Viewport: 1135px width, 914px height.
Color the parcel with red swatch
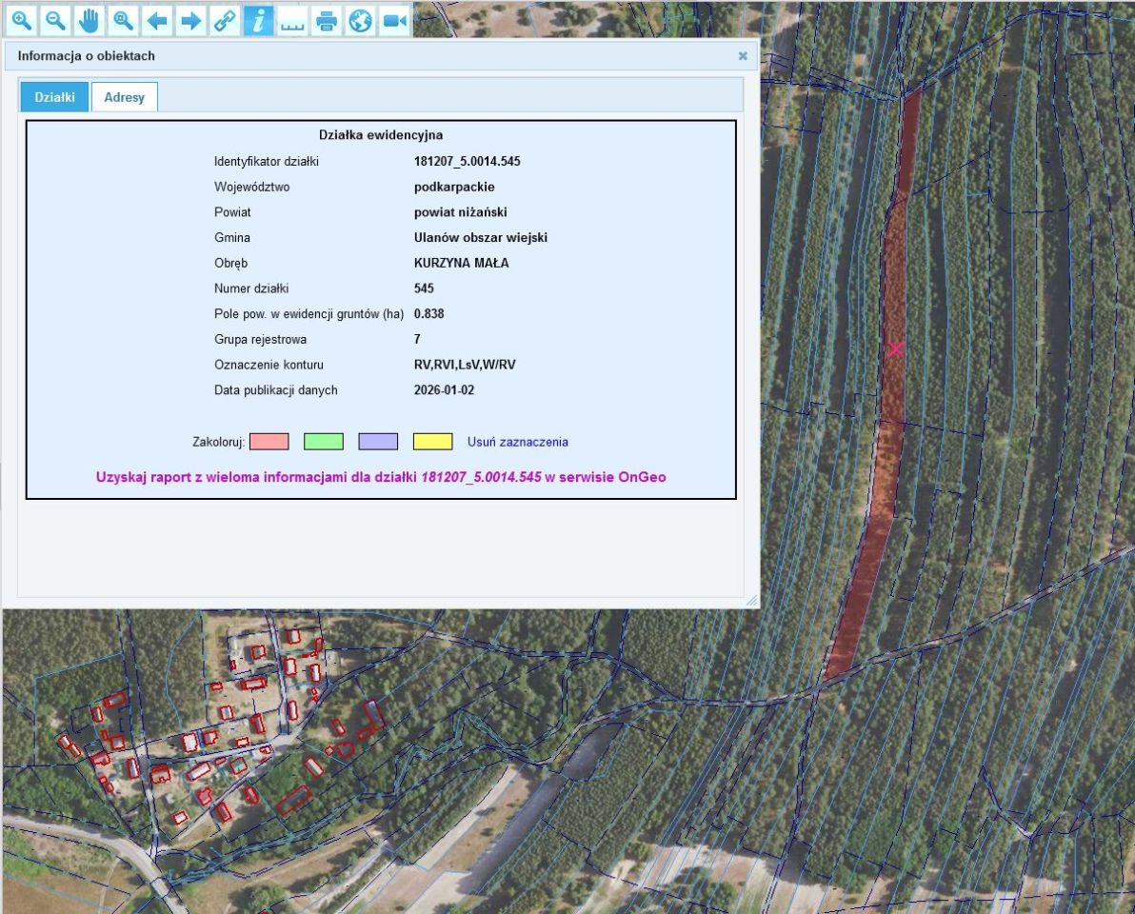coord(269,442)
